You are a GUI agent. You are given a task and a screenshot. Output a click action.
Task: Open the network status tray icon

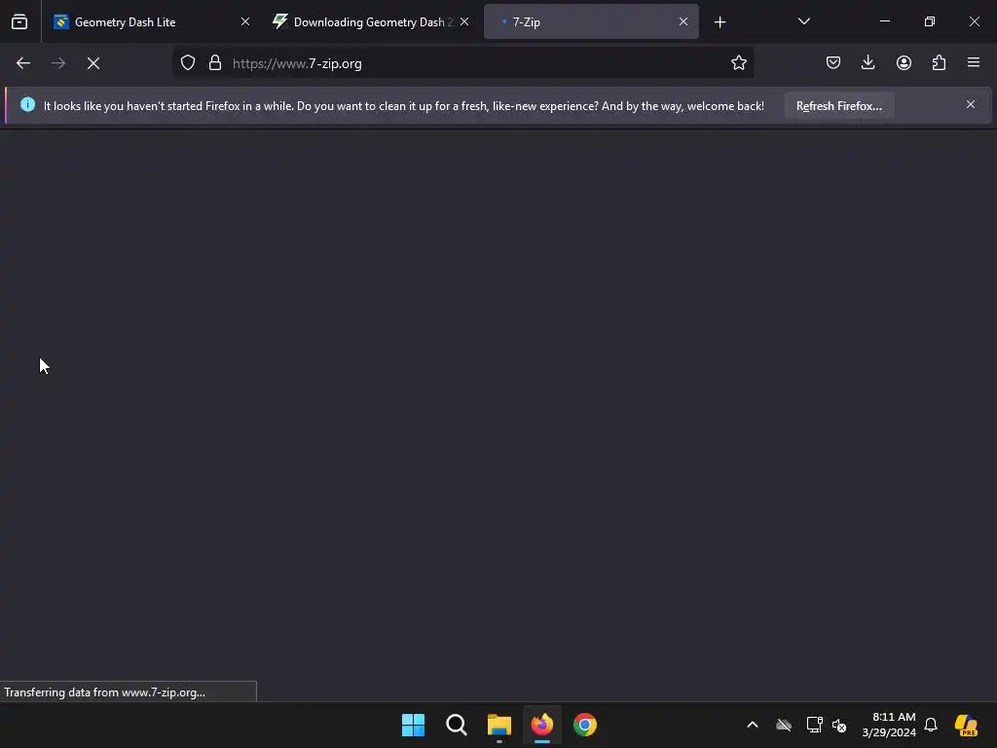[815, 725]
